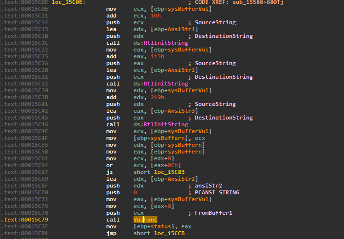Click RtlInitString at address 00015C1C
The image size is (344, 239).
point(166,43)
